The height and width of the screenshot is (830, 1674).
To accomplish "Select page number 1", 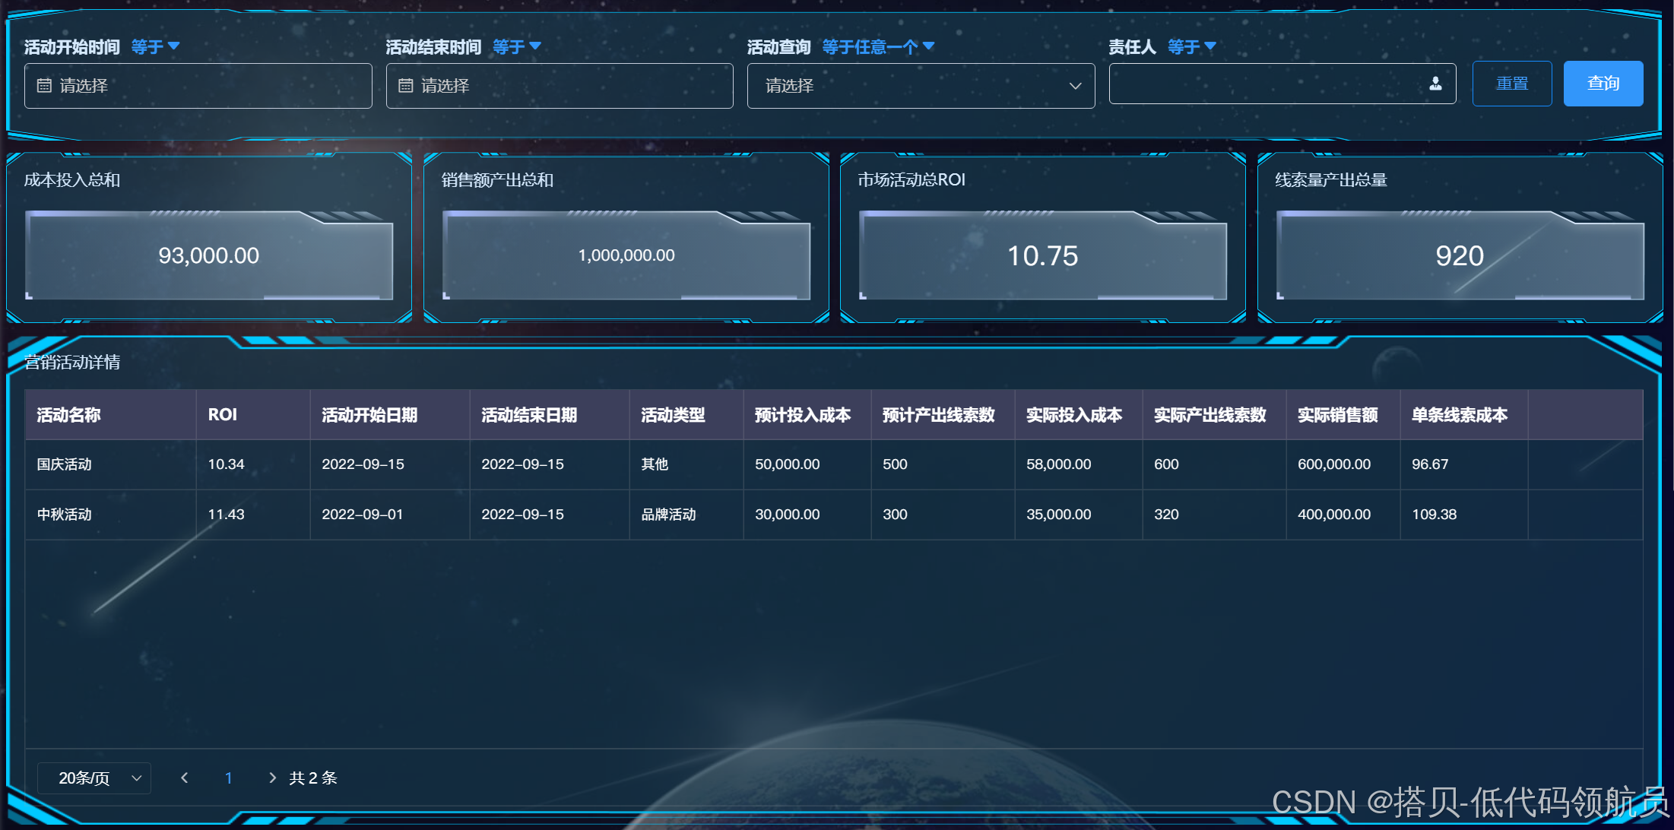I will tap(228, 778).
